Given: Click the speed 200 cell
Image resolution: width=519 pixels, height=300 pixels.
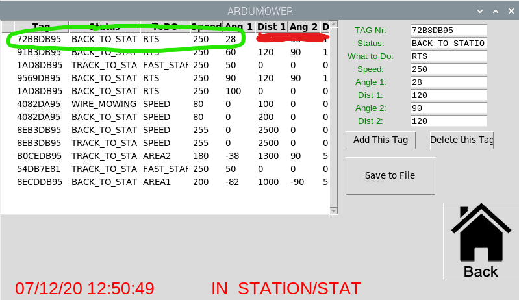Looking at the screenshot, I should 201,182.
